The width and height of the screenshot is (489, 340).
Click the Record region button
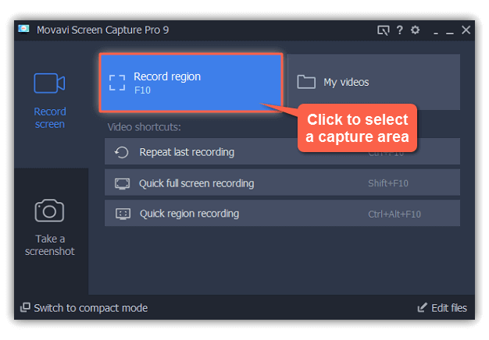(x=191, y=83)
